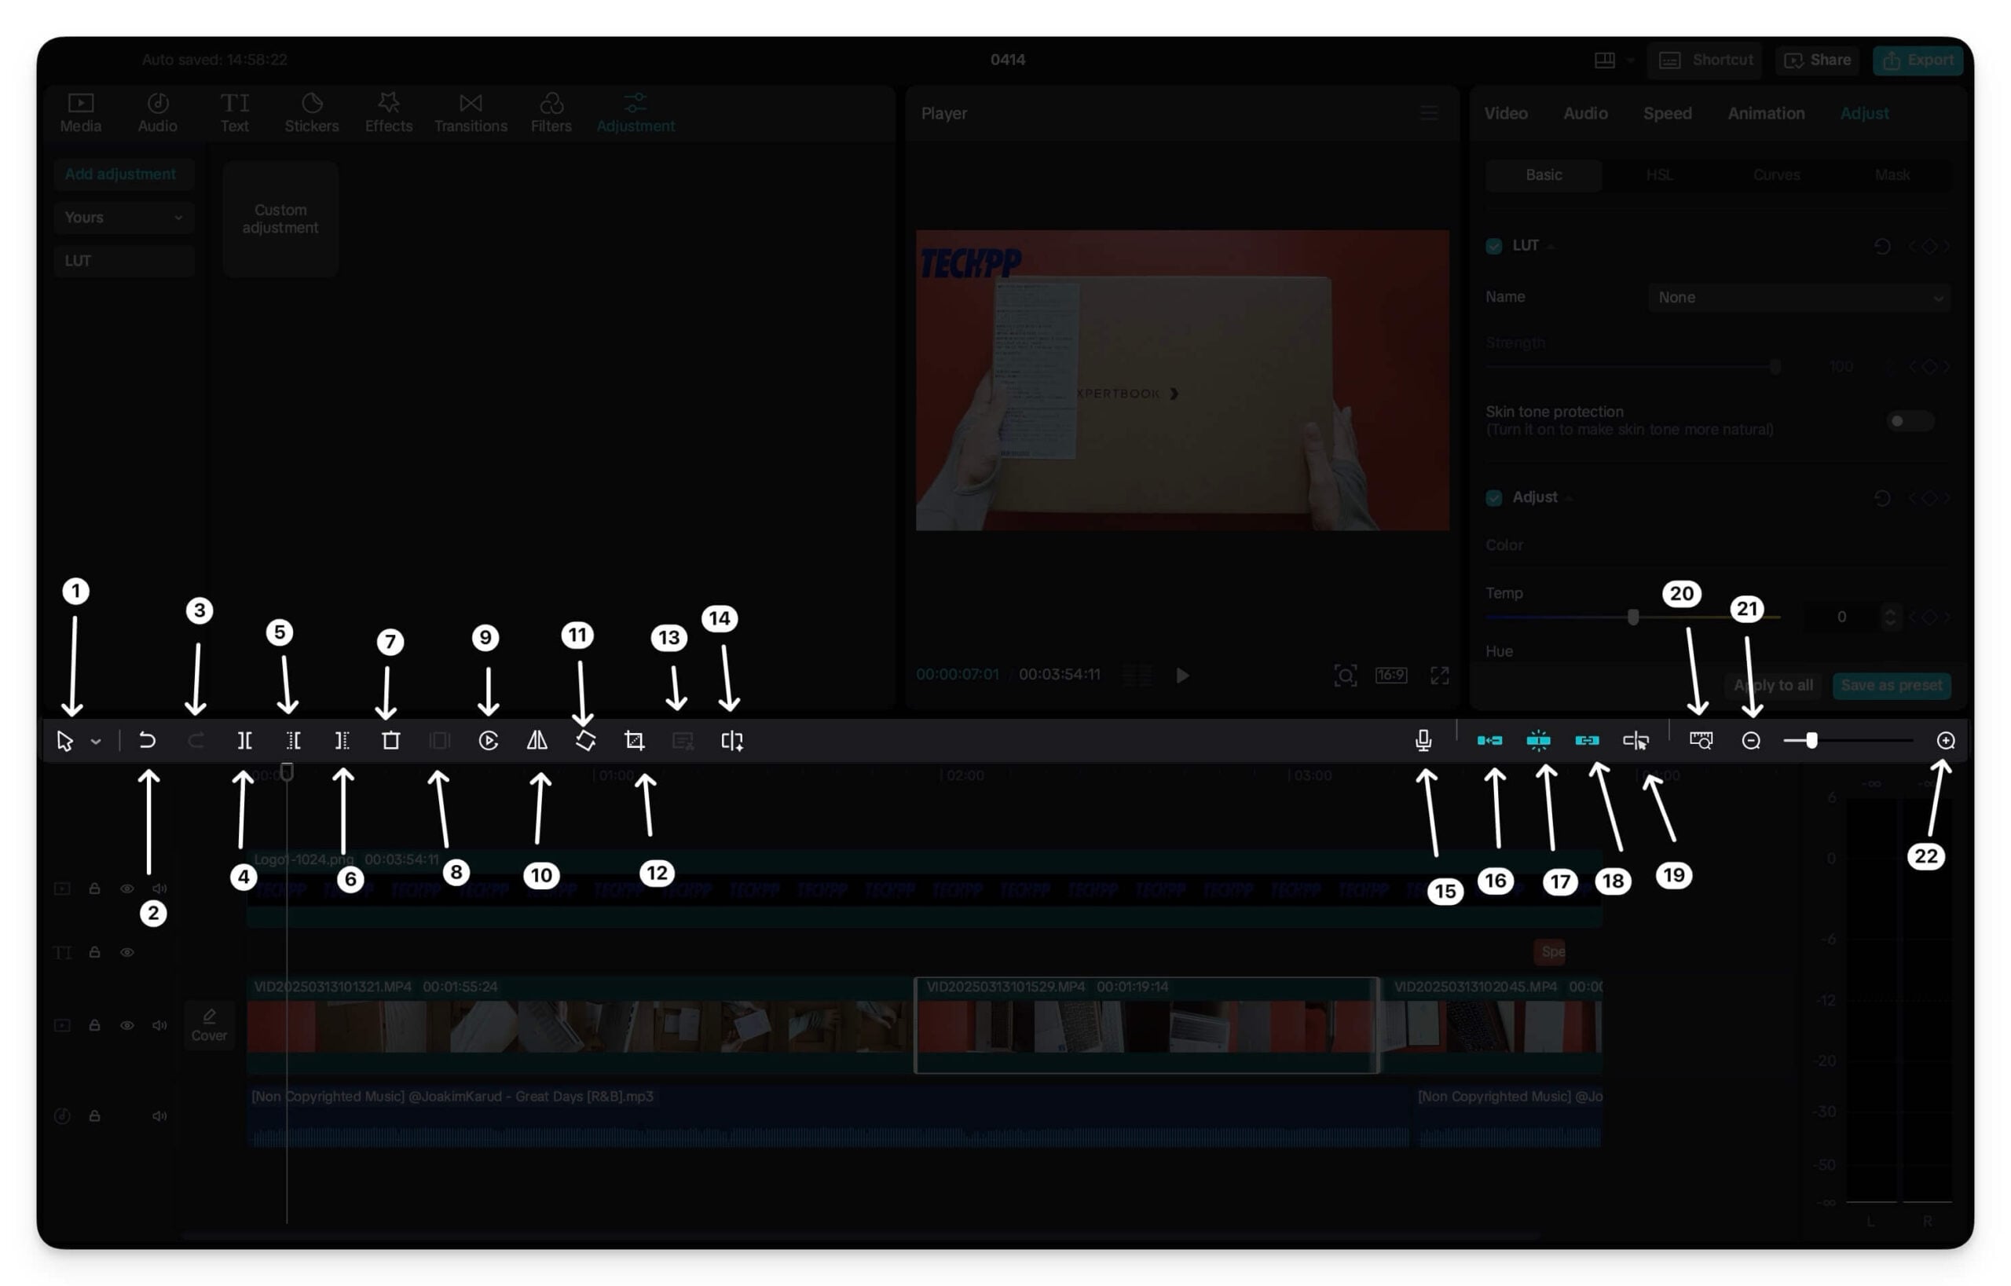Click the Mirror flip icon
The width and height of the screenshot is (2011, 1286).
[x=537, y=741]
